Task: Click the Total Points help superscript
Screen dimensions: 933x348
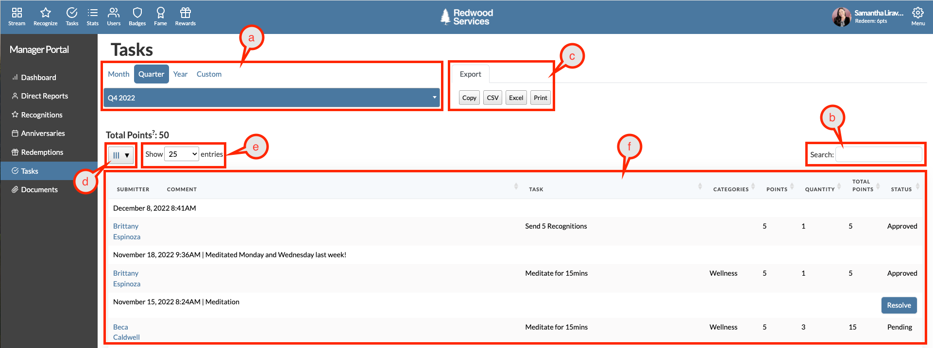Action: tap(154, 132)
